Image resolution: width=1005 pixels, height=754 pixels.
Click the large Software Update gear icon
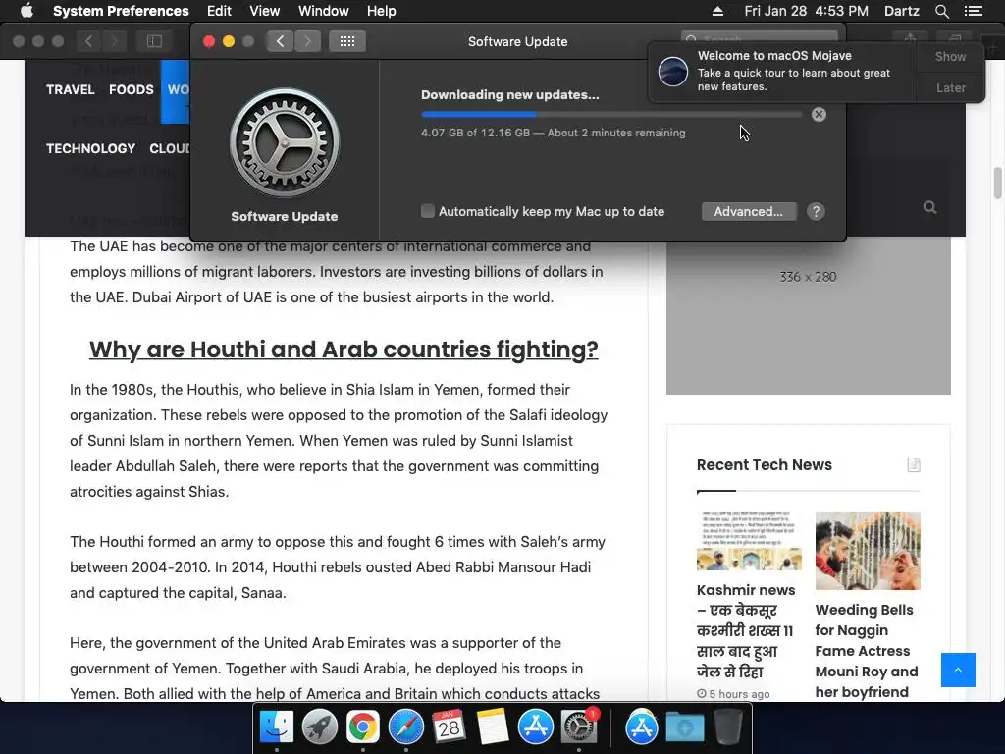coord(285,142)
